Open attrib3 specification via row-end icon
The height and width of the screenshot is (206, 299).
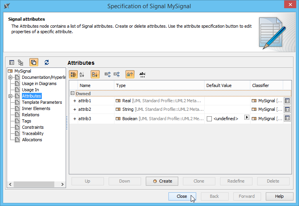[x=287, y=118]
